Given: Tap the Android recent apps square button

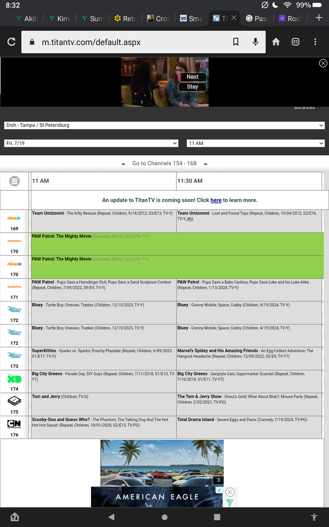Looking at the screenshot, I should pos(217,517).
